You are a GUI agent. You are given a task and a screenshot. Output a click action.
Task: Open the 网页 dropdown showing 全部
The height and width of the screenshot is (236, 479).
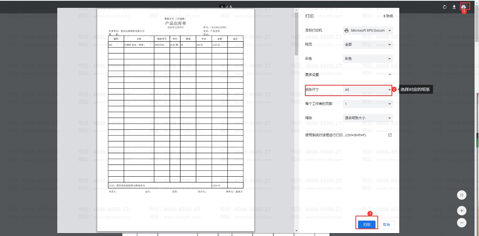click(x=368, y=45)
